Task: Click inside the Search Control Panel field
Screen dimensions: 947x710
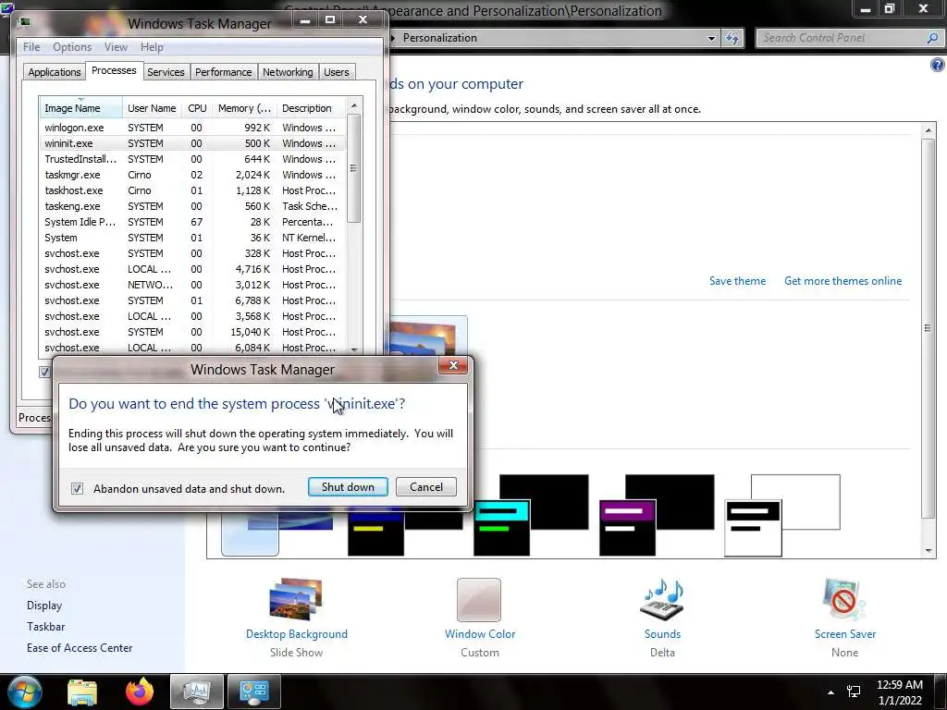Action: pos(840,38)
